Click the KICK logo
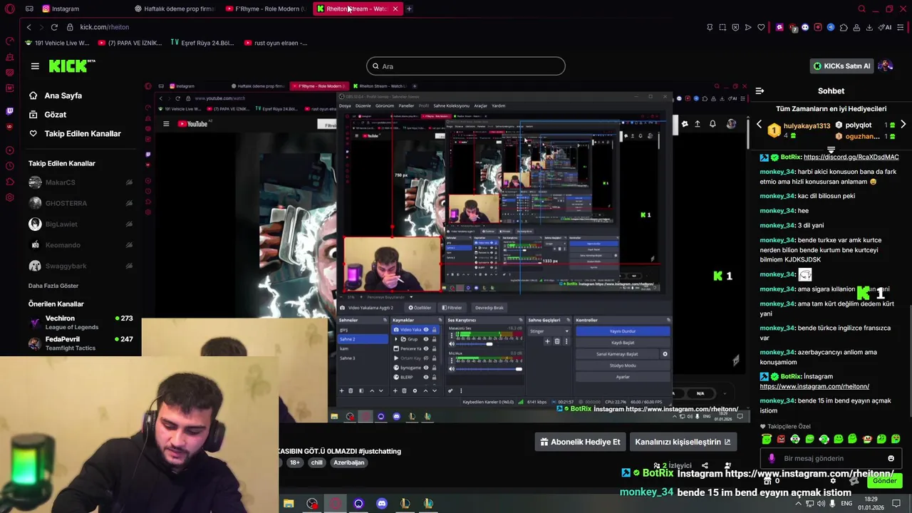Viewport: 912px width, 513px height. [x=71, y=66]
